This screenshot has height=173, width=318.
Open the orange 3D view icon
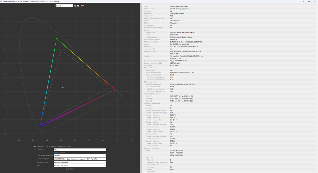[81, 6]
